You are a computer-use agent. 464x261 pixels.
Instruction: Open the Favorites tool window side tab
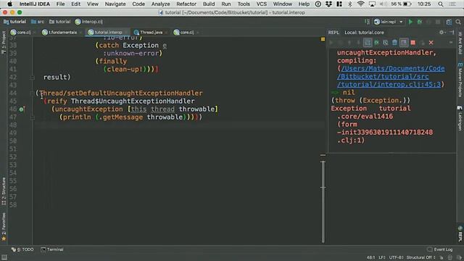(x=4, y=226)
